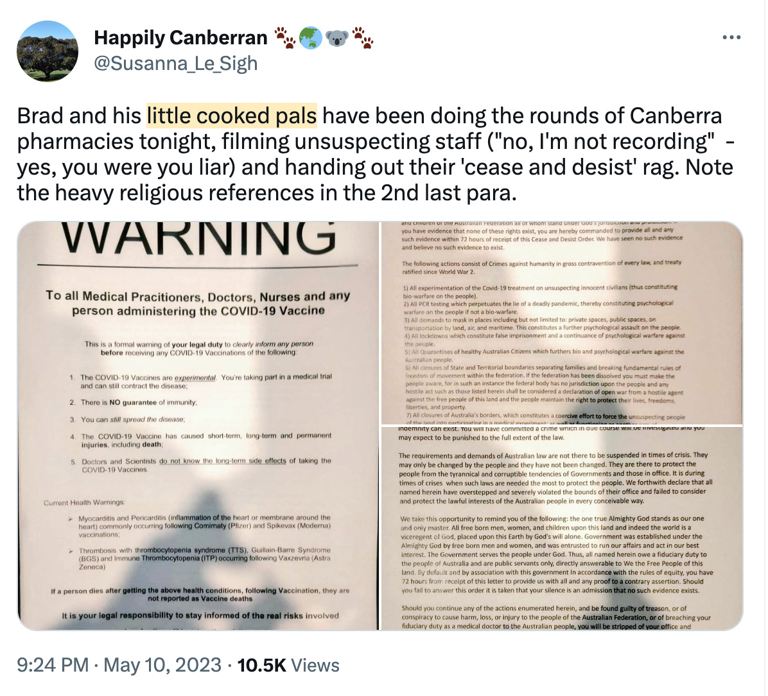This screenshot has width=768, height=696.
Task: Click the 'Current Health Warnings' section in flyer
Action: point(84,503)
